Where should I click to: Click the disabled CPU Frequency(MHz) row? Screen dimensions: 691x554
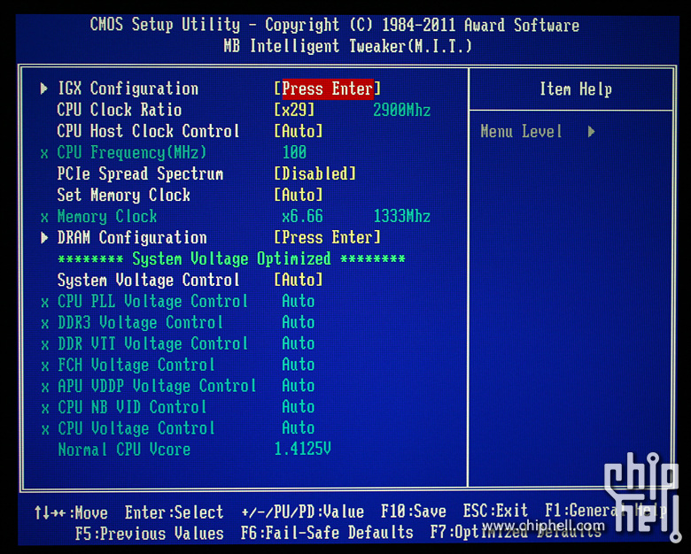click(132, 152)
